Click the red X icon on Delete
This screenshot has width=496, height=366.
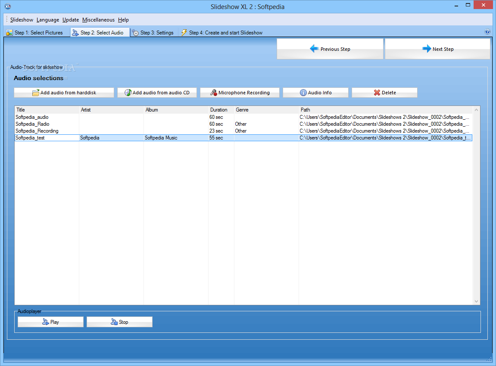point(377,93)
